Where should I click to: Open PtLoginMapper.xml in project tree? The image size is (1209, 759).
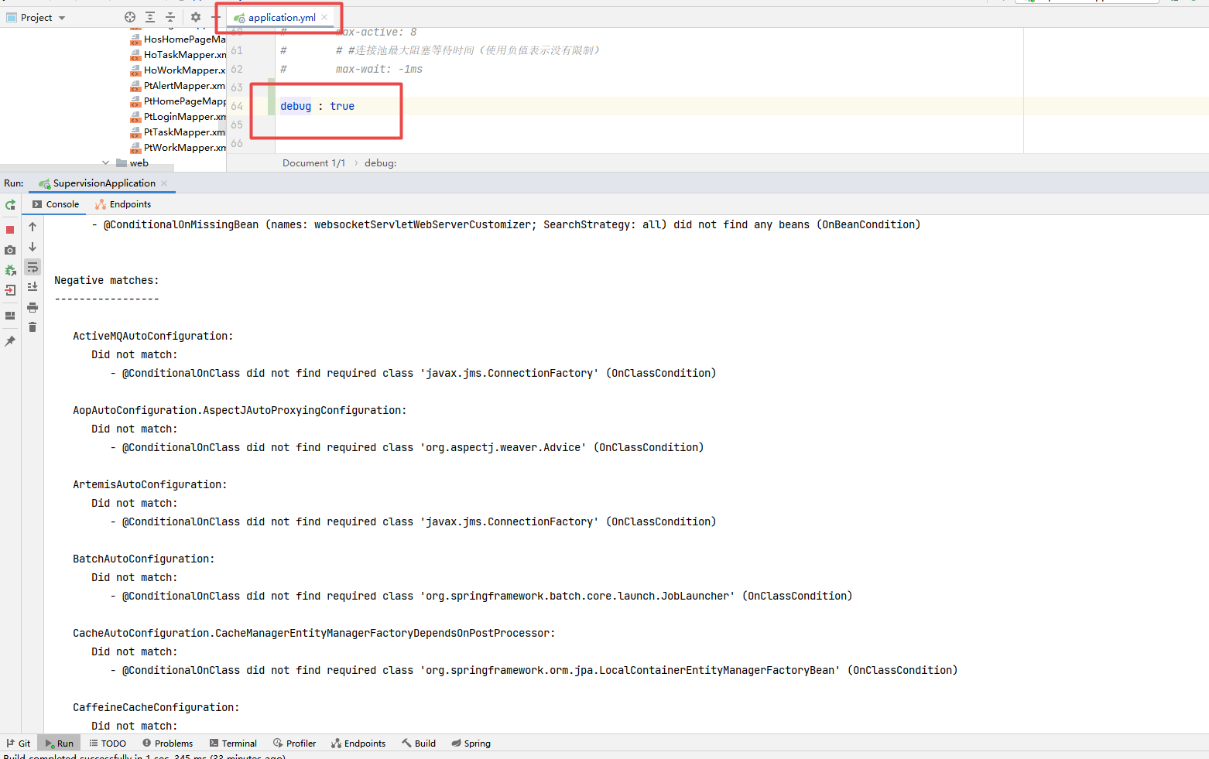(178, 116)
